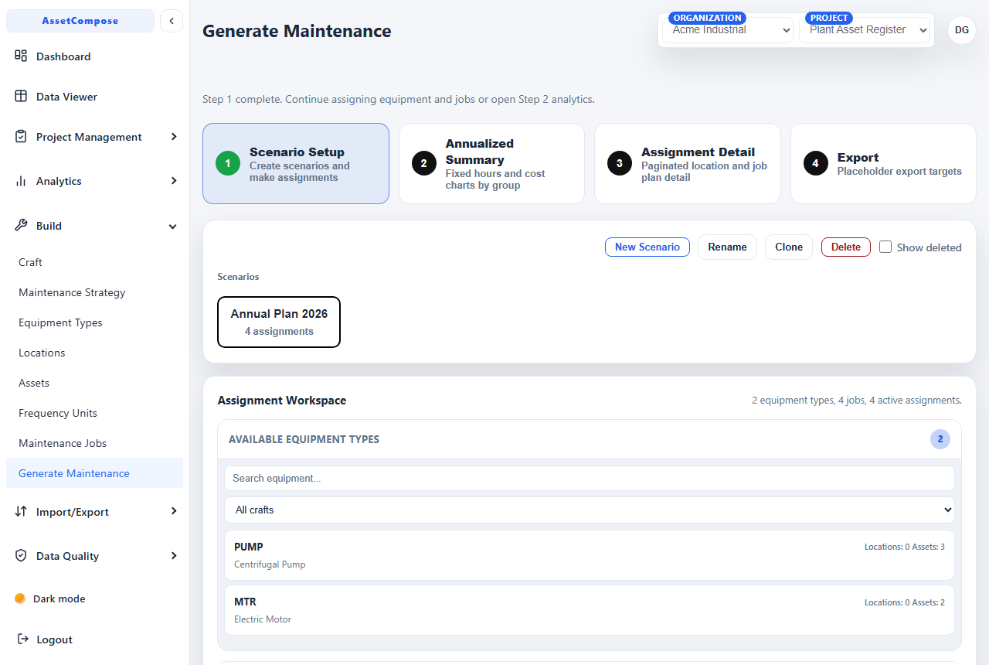The height and width of the screenshot is (665, 989).
Task: Click the equipment types count badge
Action: (940, 439)
